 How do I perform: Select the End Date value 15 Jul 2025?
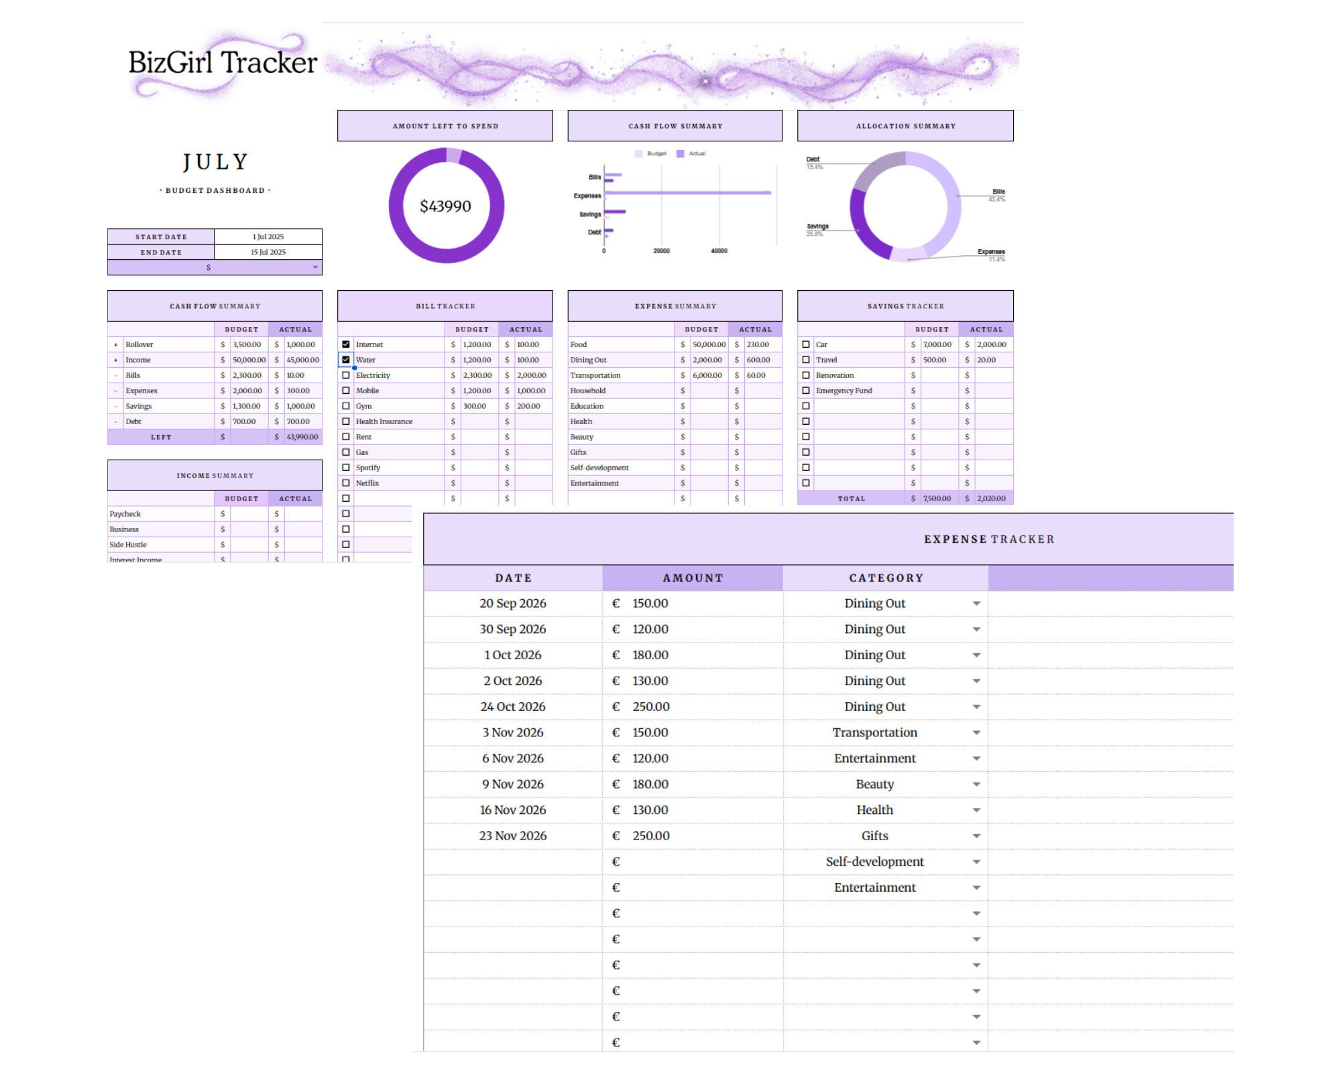point(268,252)
